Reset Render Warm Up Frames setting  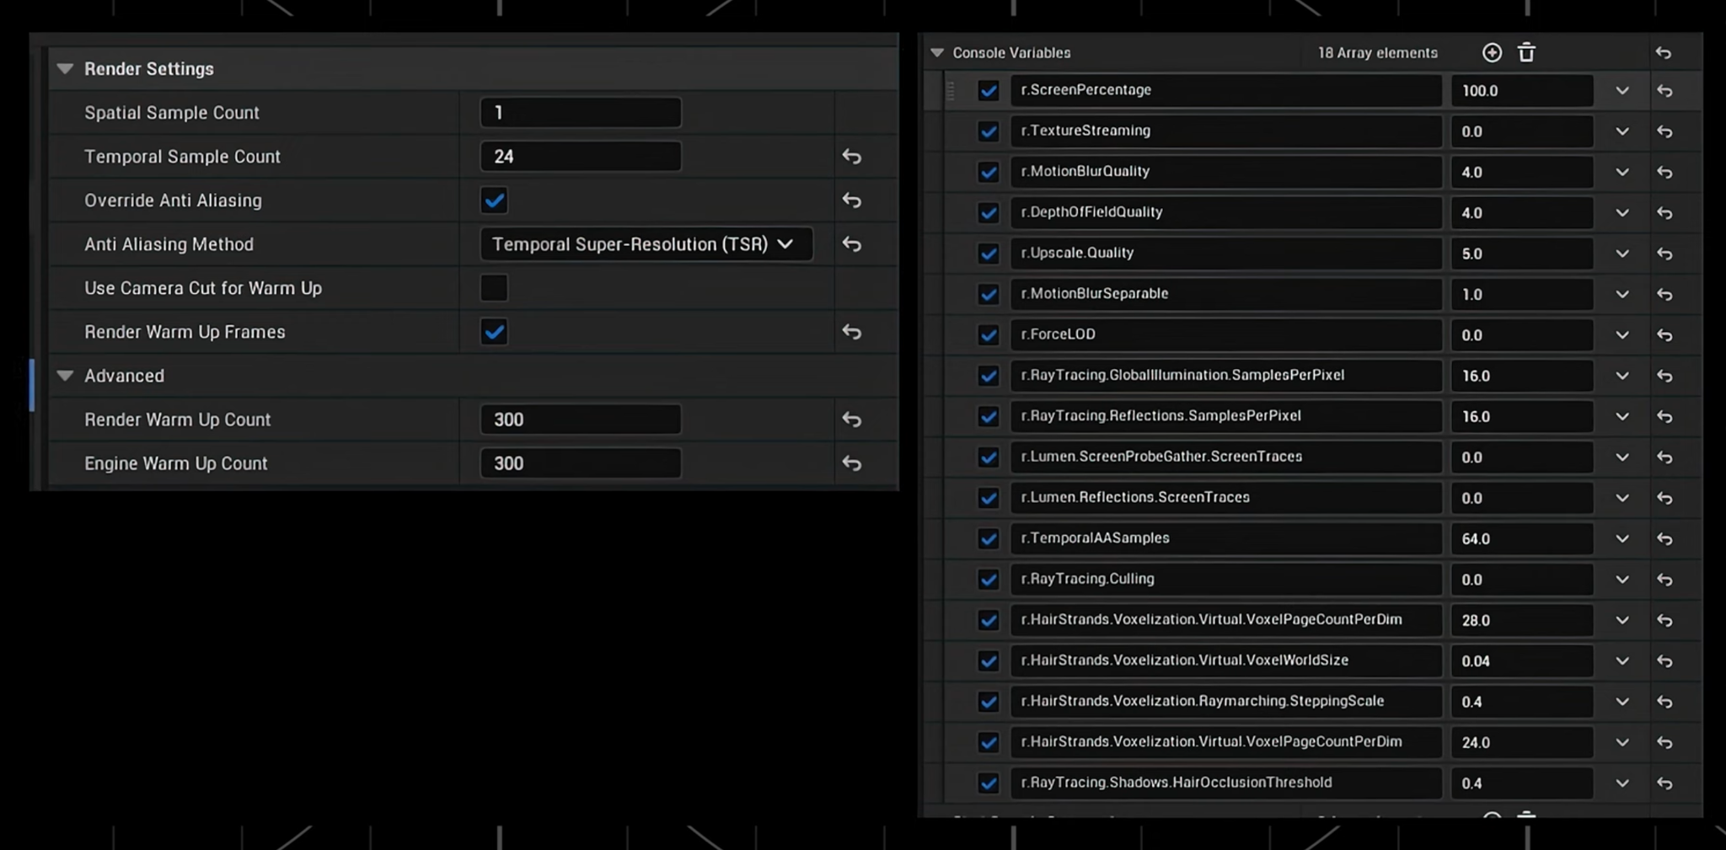[x=851, y=332]
